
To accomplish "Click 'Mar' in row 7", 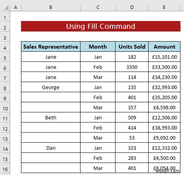I will [x=98, y=77].
